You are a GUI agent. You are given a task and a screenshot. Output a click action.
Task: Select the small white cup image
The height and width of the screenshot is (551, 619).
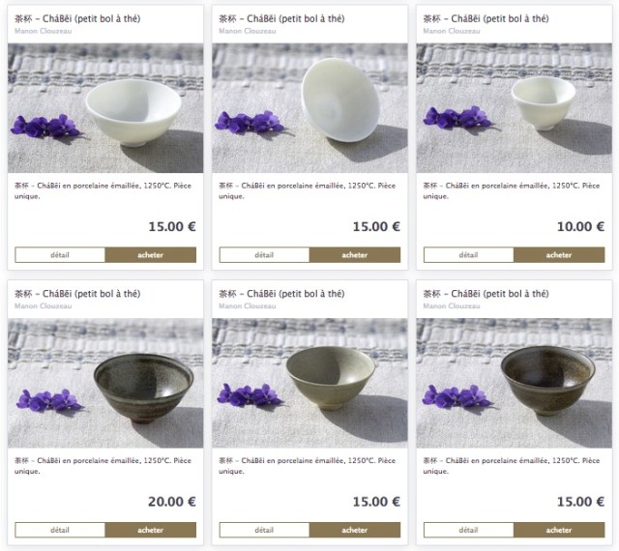tap(514, 108)
